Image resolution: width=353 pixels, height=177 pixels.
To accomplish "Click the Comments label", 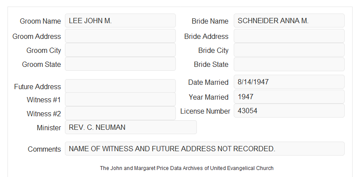I will pyautogui.click(x=44, y=149).
